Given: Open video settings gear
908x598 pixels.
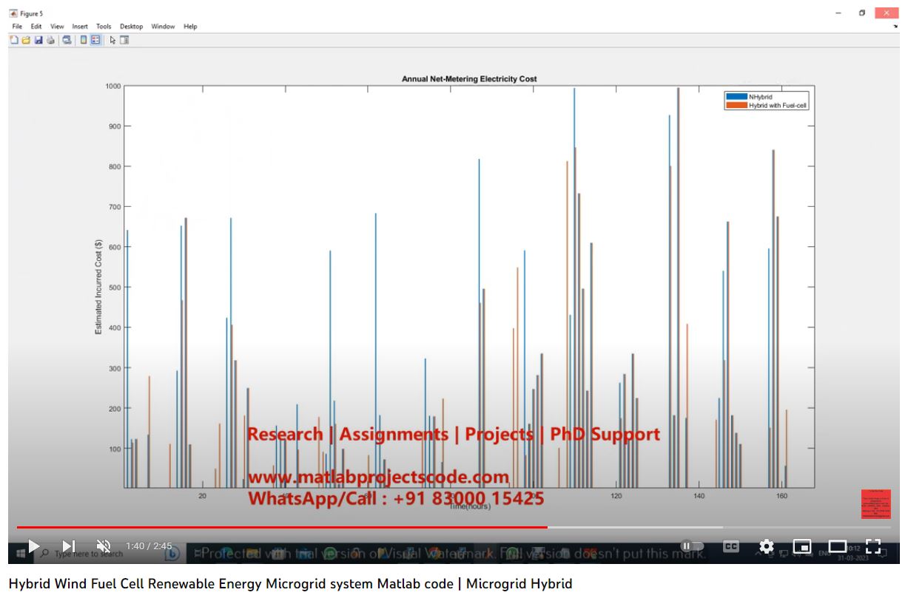Looking at the screenshot, I should click(x=767, y=546).
